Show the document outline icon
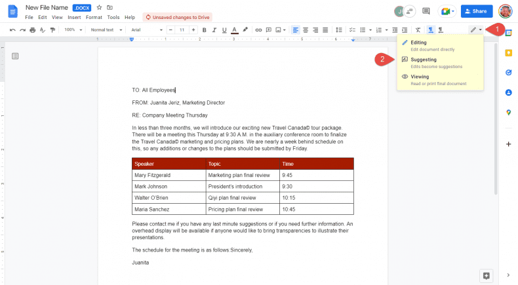This screenshot has width=518, height=285. pos(15,56)
